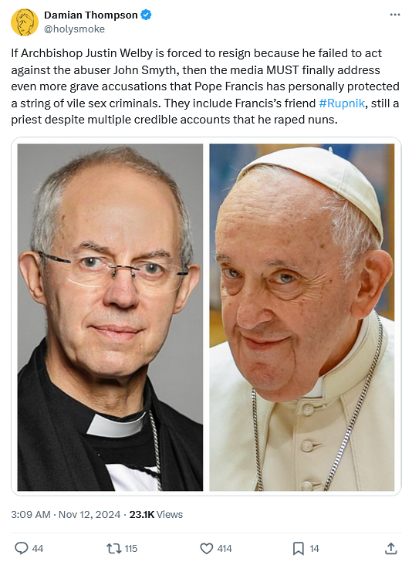Open the right photo of the man in white
This screenshot has width=412, height=565.
coord(302,317)
